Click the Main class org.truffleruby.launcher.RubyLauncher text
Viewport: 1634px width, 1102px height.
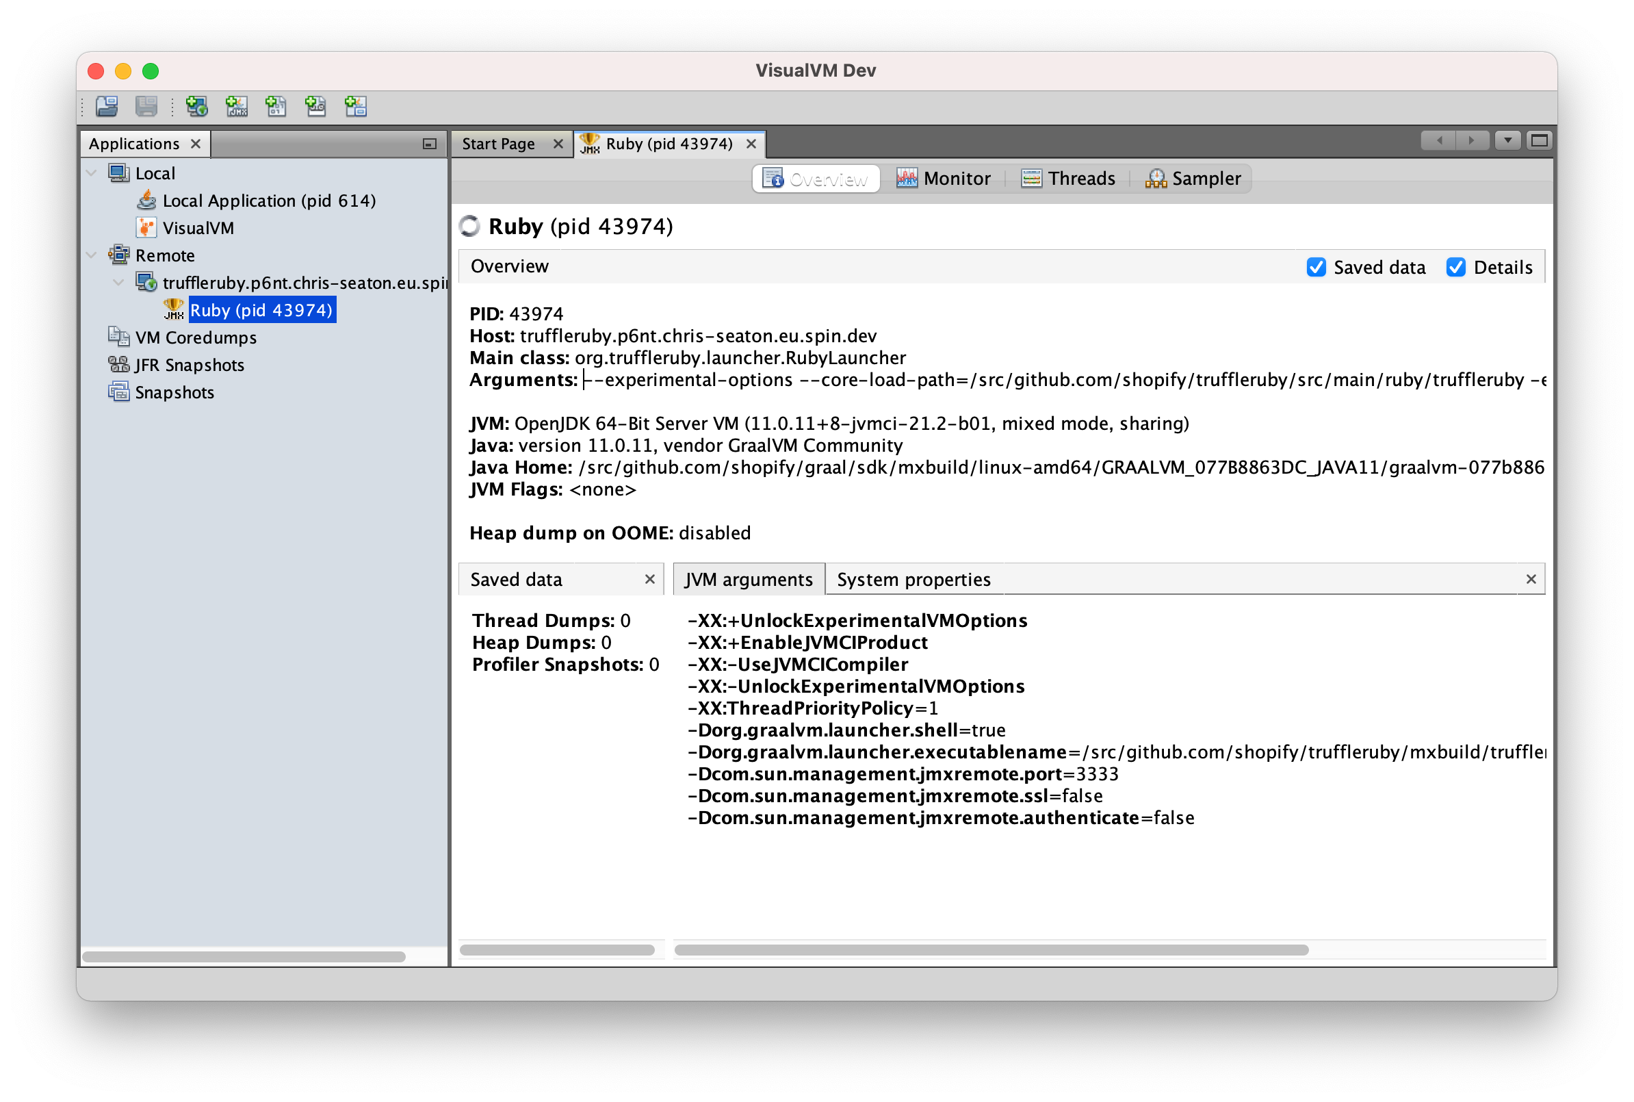point(688,358)
